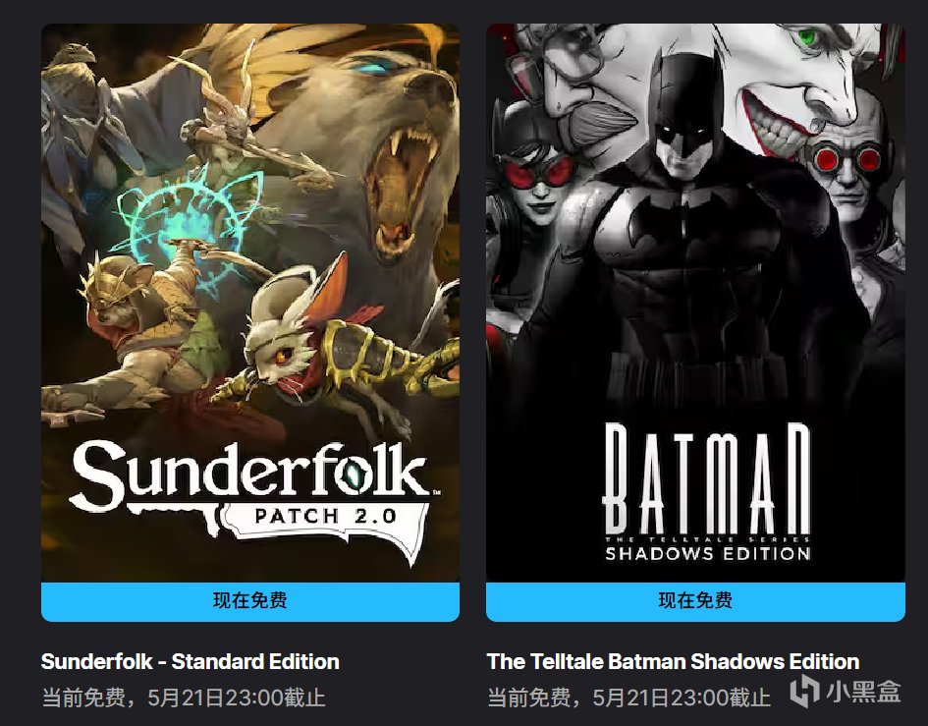The width and height of the screenshot is (928, 726).
Task: Select Sunderfolk's 当前免费 5月21日 deadline text
Action: click(x=184, y=698)
